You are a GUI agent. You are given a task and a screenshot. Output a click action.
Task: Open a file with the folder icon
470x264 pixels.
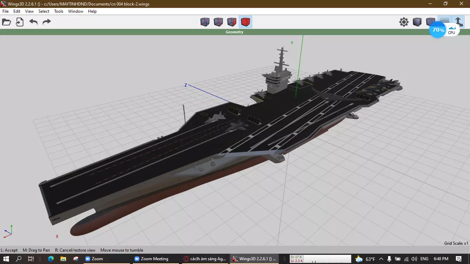pos(7,22)
